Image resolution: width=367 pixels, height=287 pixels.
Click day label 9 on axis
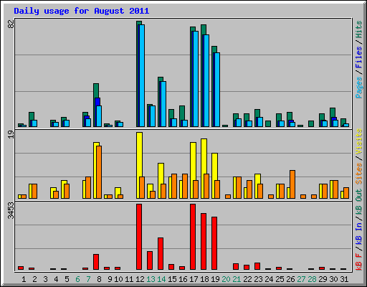(110, 279)
